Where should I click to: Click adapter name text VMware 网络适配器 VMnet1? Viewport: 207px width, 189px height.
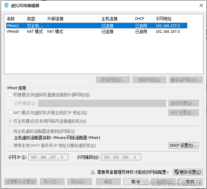click(76, 138)
